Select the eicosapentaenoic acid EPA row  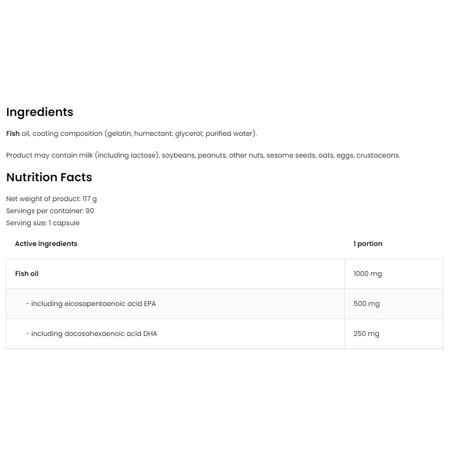tap(175, 304)
